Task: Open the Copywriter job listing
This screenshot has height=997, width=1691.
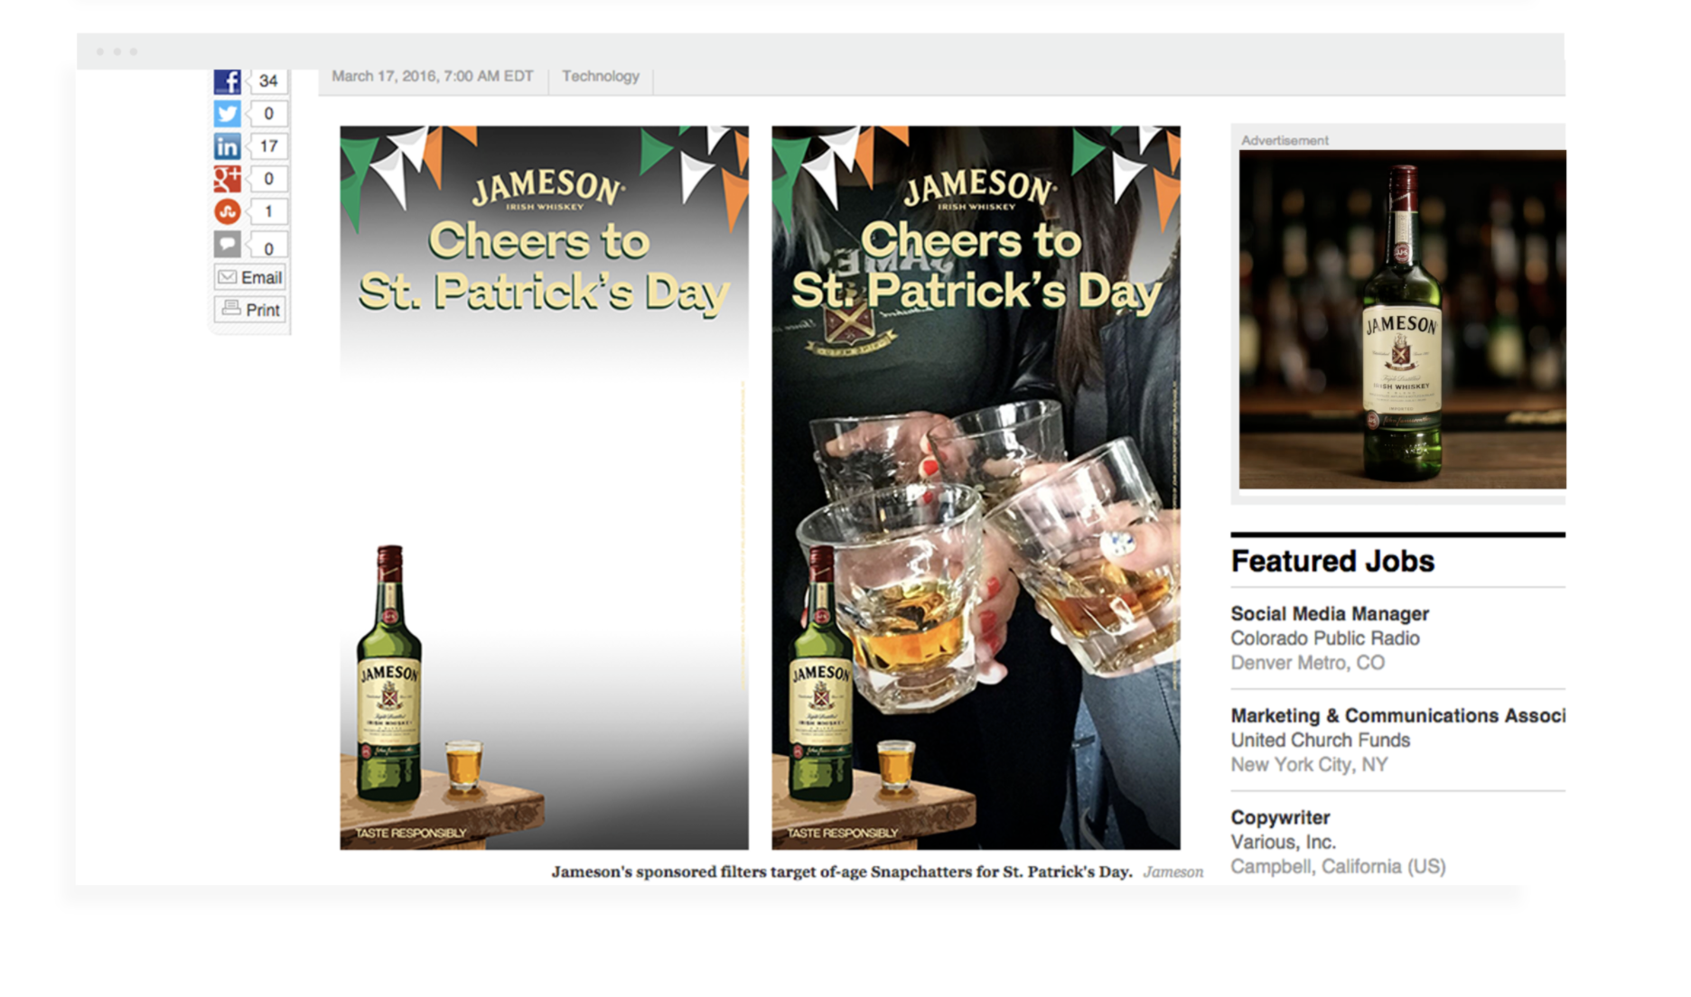Action: pyautogui.click(x=1279, y=818)
